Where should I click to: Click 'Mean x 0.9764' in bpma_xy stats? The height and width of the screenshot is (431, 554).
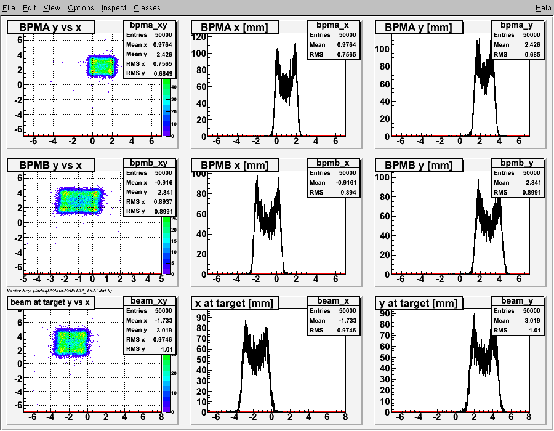click(x=149, y=45)
